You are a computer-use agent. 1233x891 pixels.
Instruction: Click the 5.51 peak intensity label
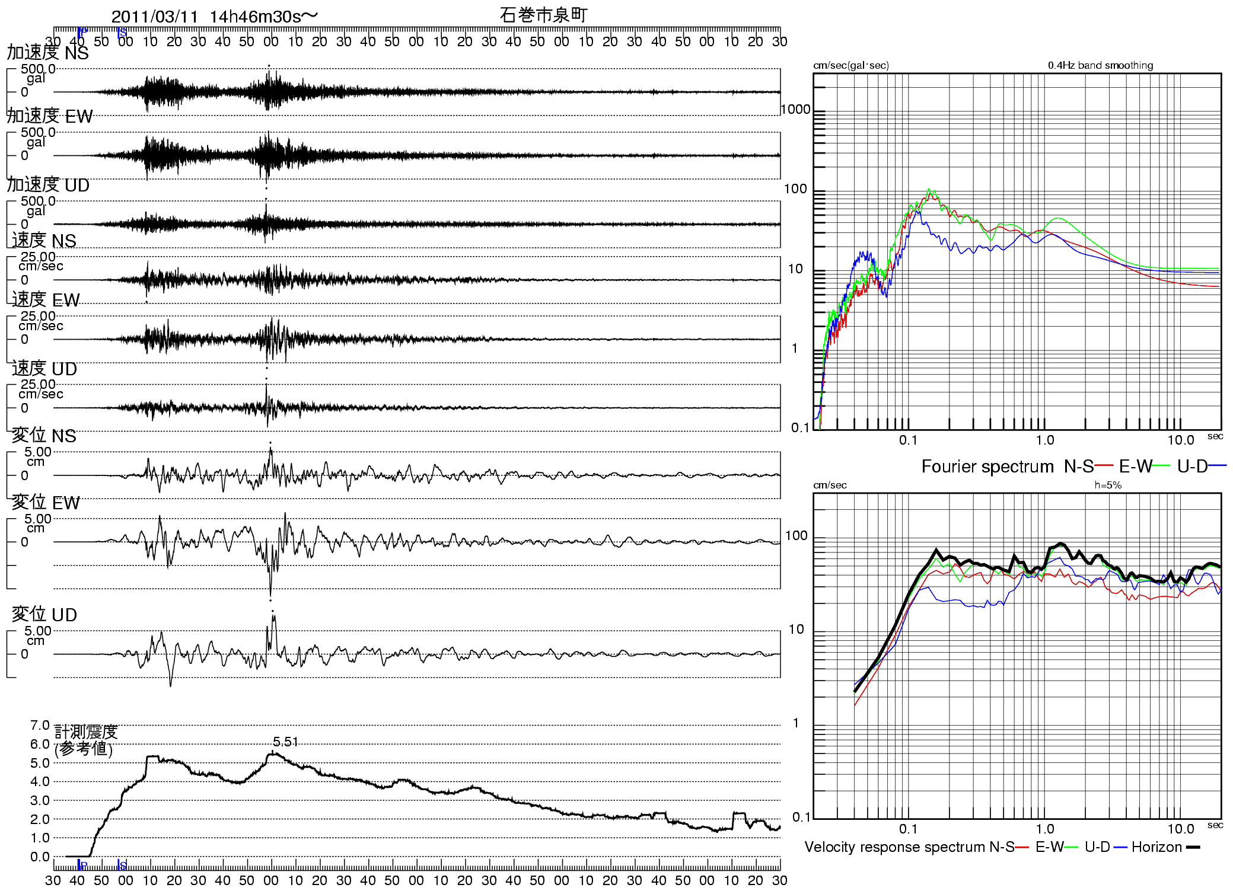click(x=285, y=742)
